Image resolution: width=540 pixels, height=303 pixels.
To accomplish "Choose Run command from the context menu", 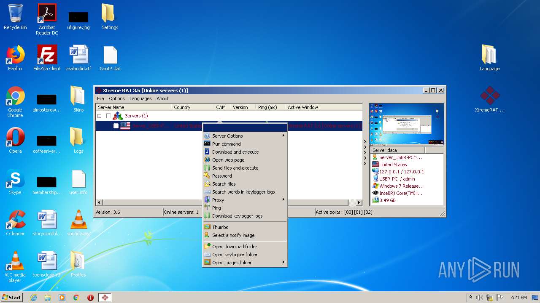I will (245, 144).
